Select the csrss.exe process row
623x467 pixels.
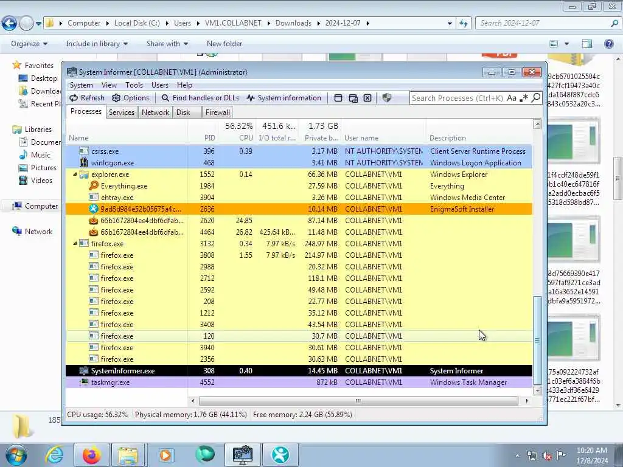[299, 151]
